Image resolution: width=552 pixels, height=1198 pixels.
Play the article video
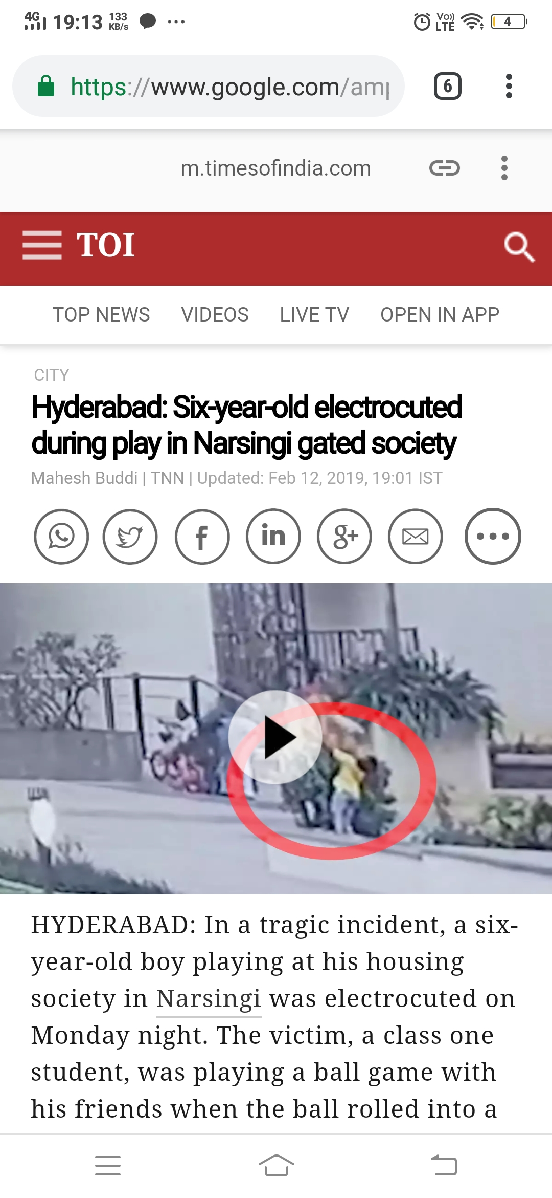[275, 737]
